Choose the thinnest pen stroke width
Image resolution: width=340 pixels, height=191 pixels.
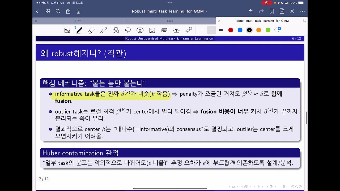tap(202, 30)
